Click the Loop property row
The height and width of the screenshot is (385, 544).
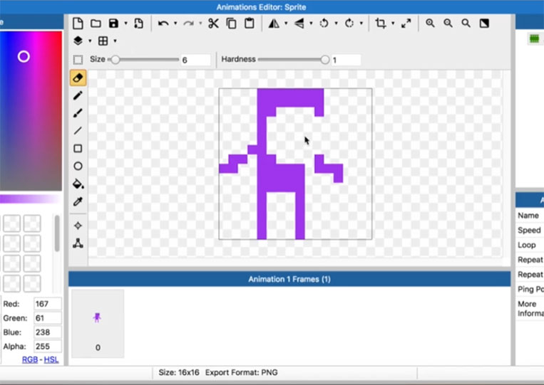coord(530,245)
